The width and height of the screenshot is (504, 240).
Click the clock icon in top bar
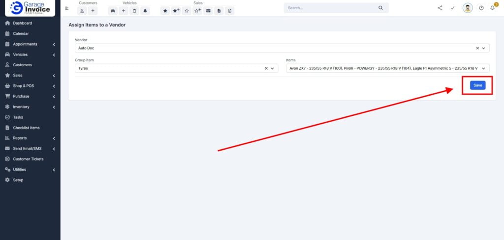click(481, 8)
